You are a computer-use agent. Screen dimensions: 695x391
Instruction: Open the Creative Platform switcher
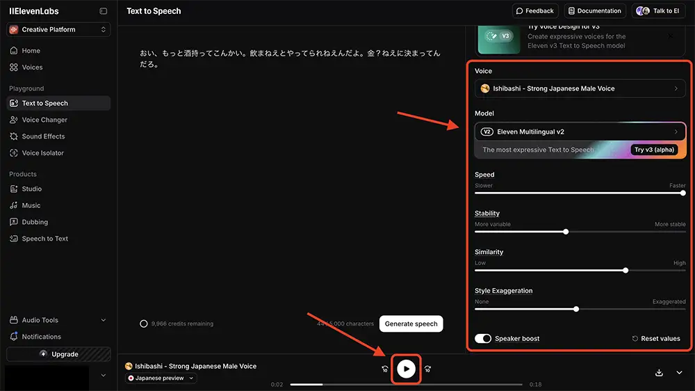click(58, 29)
